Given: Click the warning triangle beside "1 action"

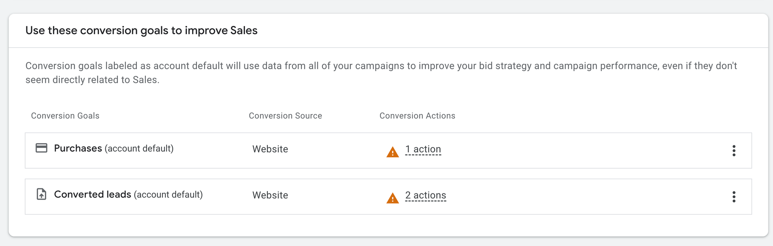Looking at the screenshot, I should (x=392, y=152).
